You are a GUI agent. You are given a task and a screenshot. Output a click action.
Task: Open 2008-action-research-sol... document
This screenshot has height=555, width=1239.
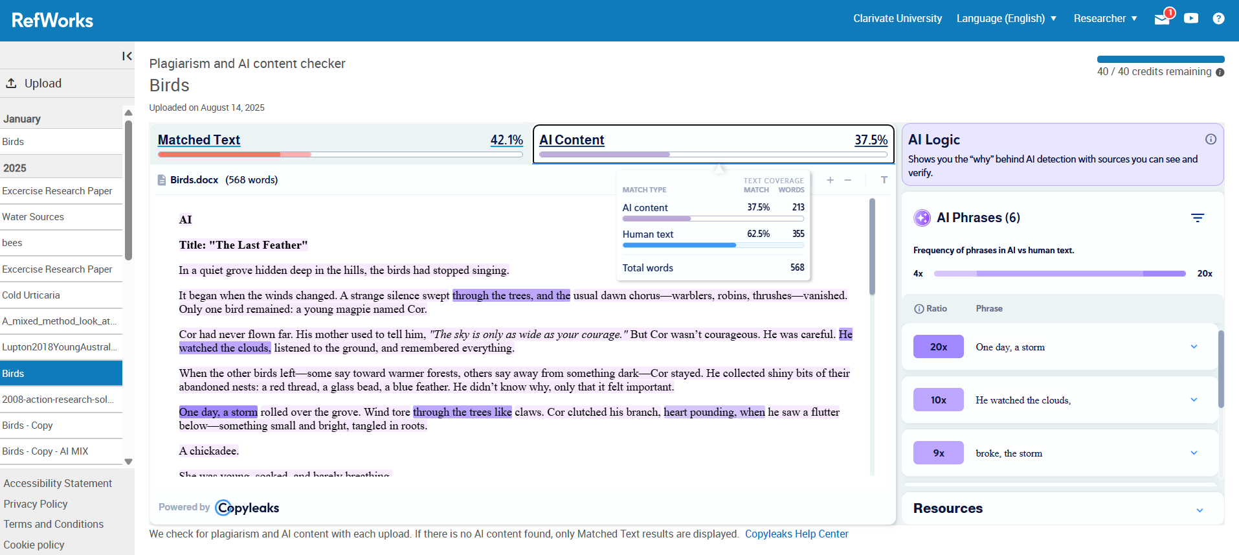point(61,400)
